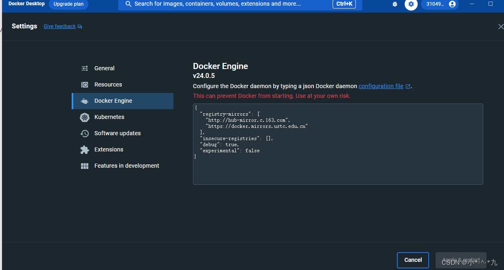Click the Features in development grid icon
This screenshot has width=504, height=270.
point(85,166)
